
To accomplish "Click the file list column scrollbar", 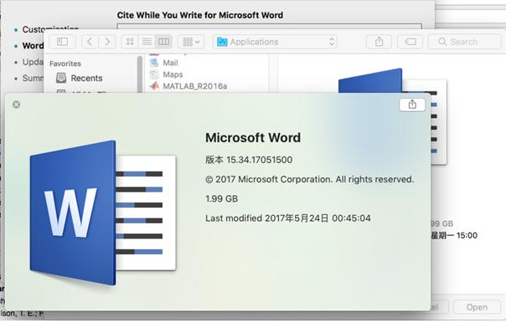I will (140, 74).
